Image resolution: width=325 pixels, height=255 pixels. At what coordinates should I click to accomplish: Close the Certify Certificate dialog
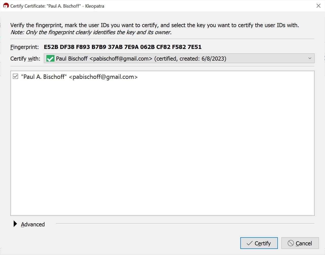(318, 6)
